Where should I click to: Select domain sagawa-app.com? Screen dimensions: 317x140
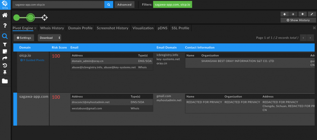tap(34, 97)
